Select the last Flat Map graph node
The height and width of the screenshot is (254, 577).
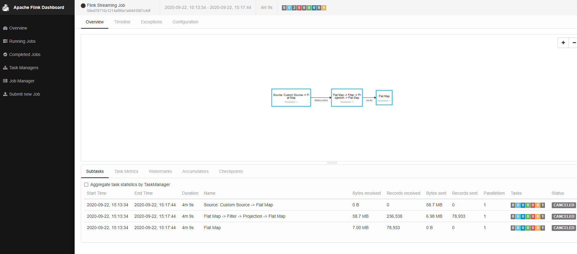click(384, 98)
